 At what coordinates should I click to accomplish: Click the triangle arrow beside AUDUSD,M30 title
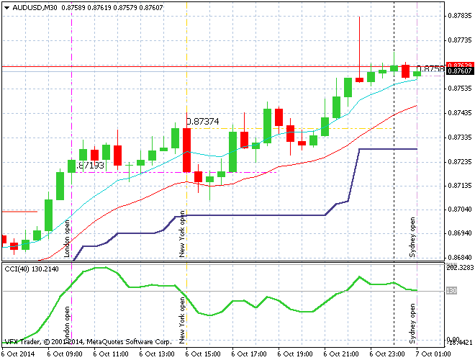click(x=6, y=7)
